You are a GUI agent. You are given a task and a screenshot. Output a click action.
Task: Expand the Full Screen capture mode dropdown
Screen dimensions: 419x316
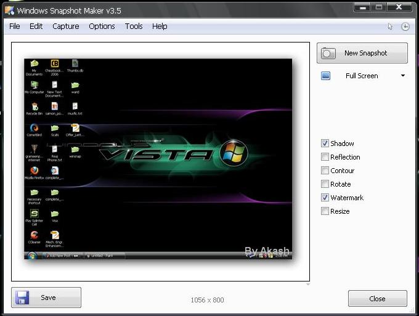pos(403,76)
